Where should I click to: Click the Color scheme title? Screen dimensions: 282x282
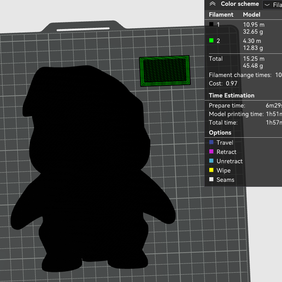coord(240,4)
